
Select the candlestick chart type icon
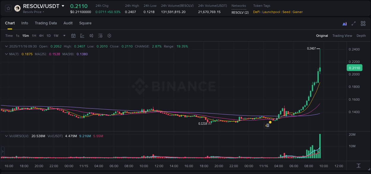pos(91,36)
